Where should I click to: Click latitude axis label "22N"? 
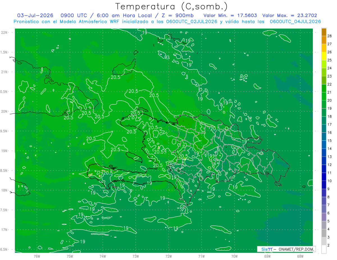click(5, 33)
